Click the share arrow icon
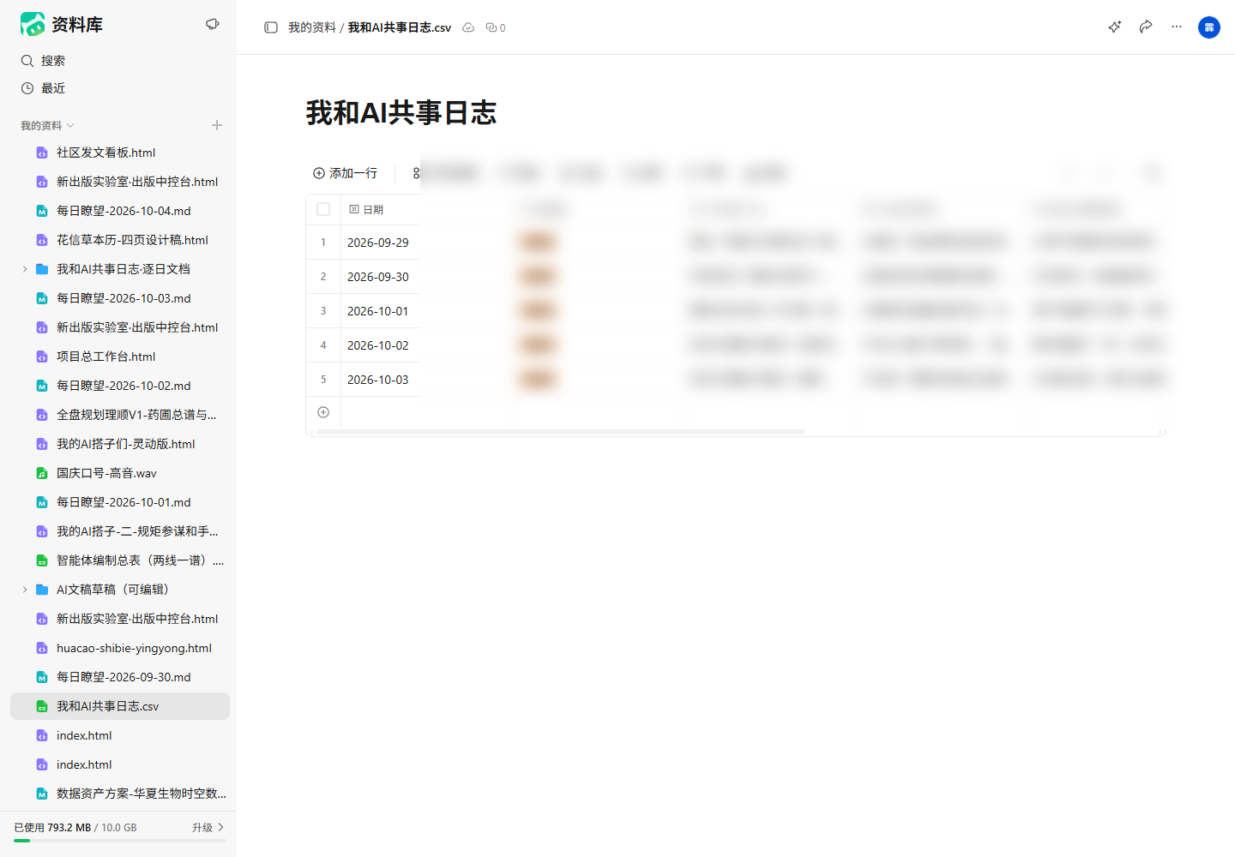This screenshot has height=857, width=1235. click(1146, 27)
